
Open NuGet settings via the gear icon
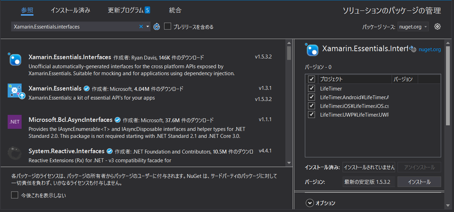point(438,26)
